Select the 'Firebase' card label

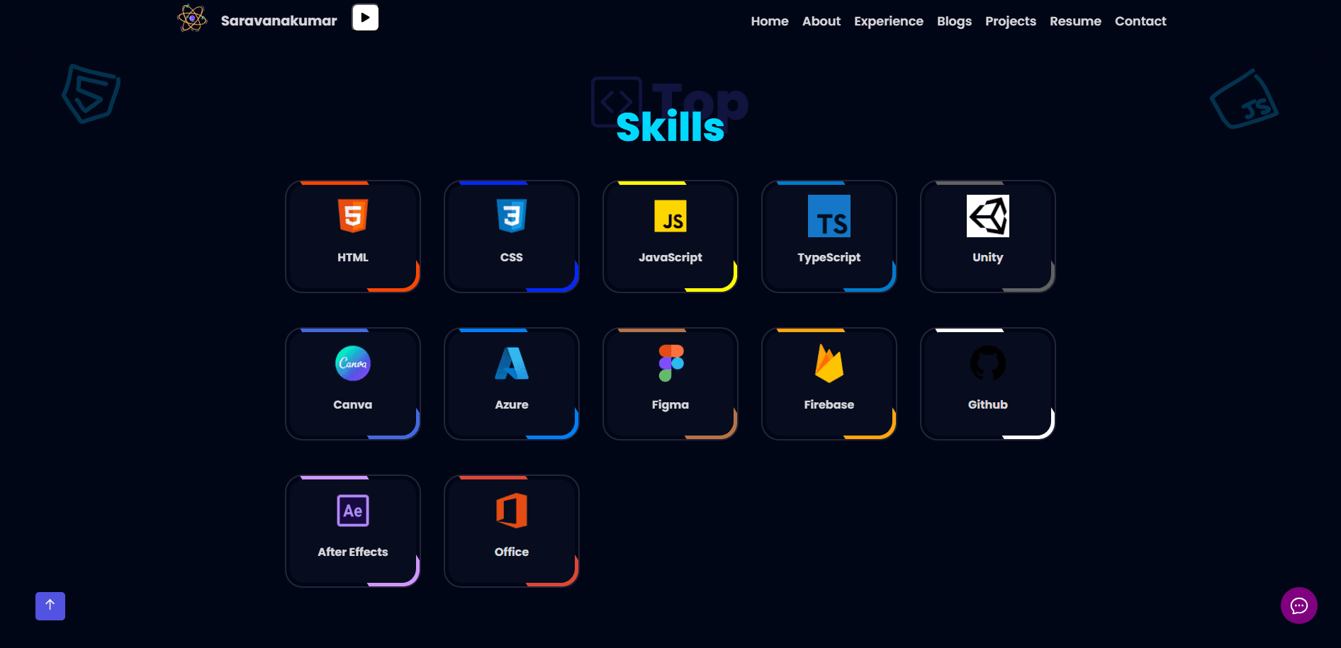pos(829,404)
